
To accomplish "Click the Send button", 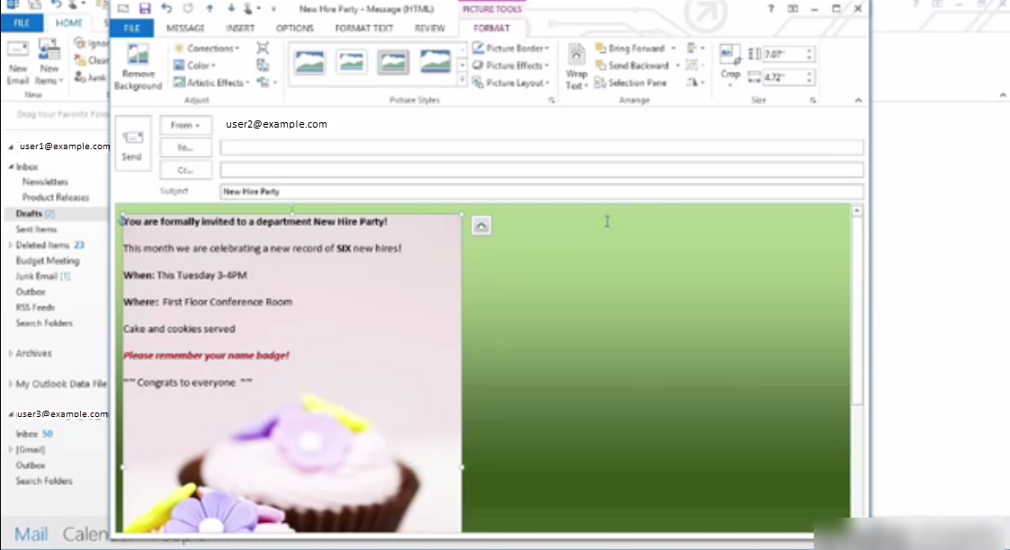I will [x=133, y=143].
